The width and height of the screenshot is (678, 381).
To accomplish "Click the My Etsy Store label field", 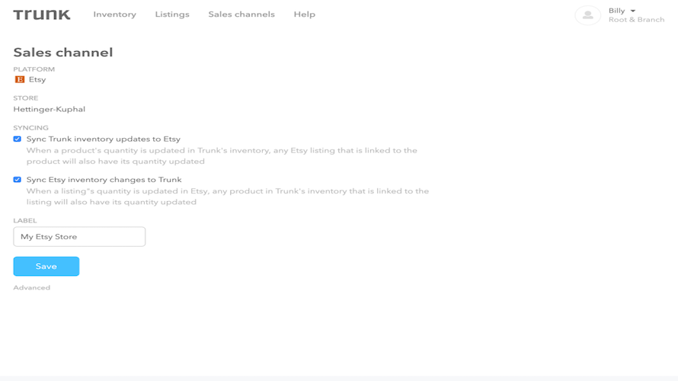I will (79, 236).
